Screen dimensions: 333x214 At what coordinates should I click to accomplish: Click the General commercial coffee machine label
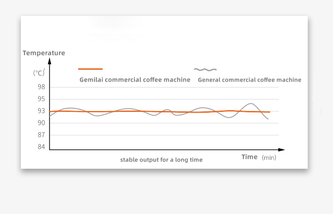[x=250, y=80]
